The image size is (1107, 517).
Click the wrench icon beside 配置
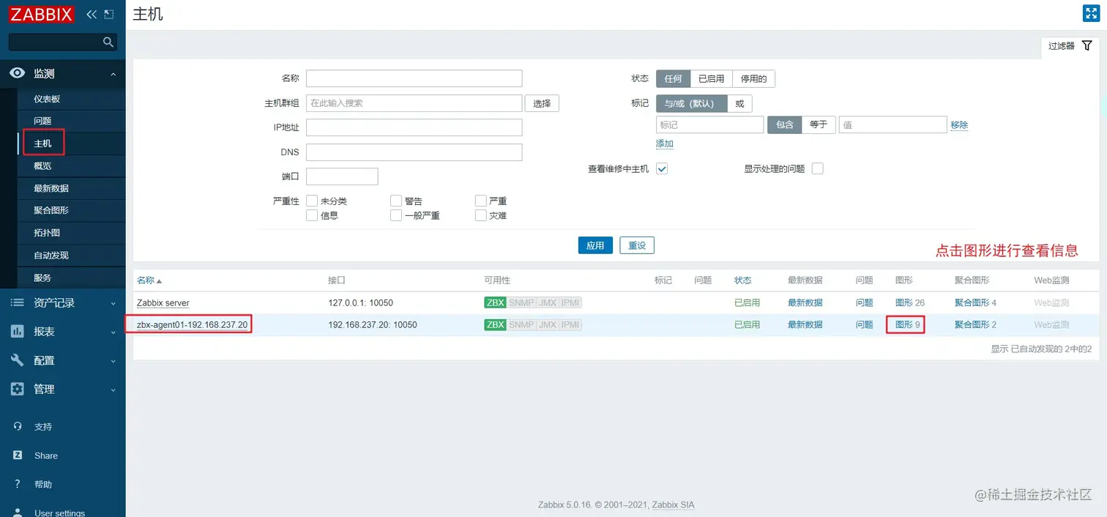tap(17, 360)
